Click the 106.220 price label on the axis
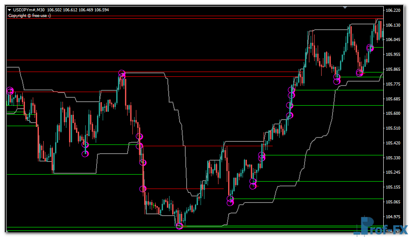409x237 pixels. (x=394, y=10)
